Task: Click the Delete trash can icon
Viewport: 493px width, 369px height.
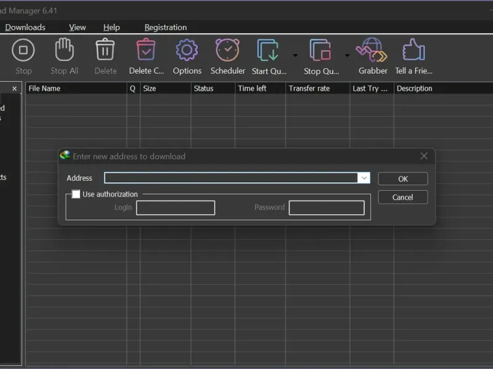Action: click(x=105, y=49)
